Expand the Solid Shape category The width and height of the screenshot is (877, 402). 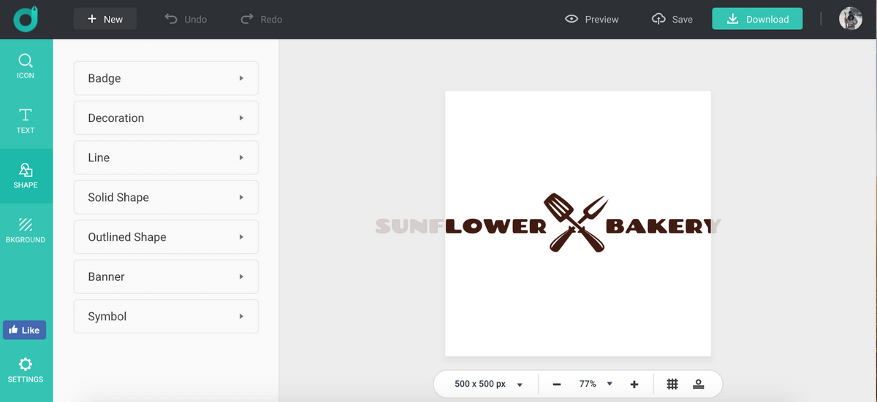166,197
